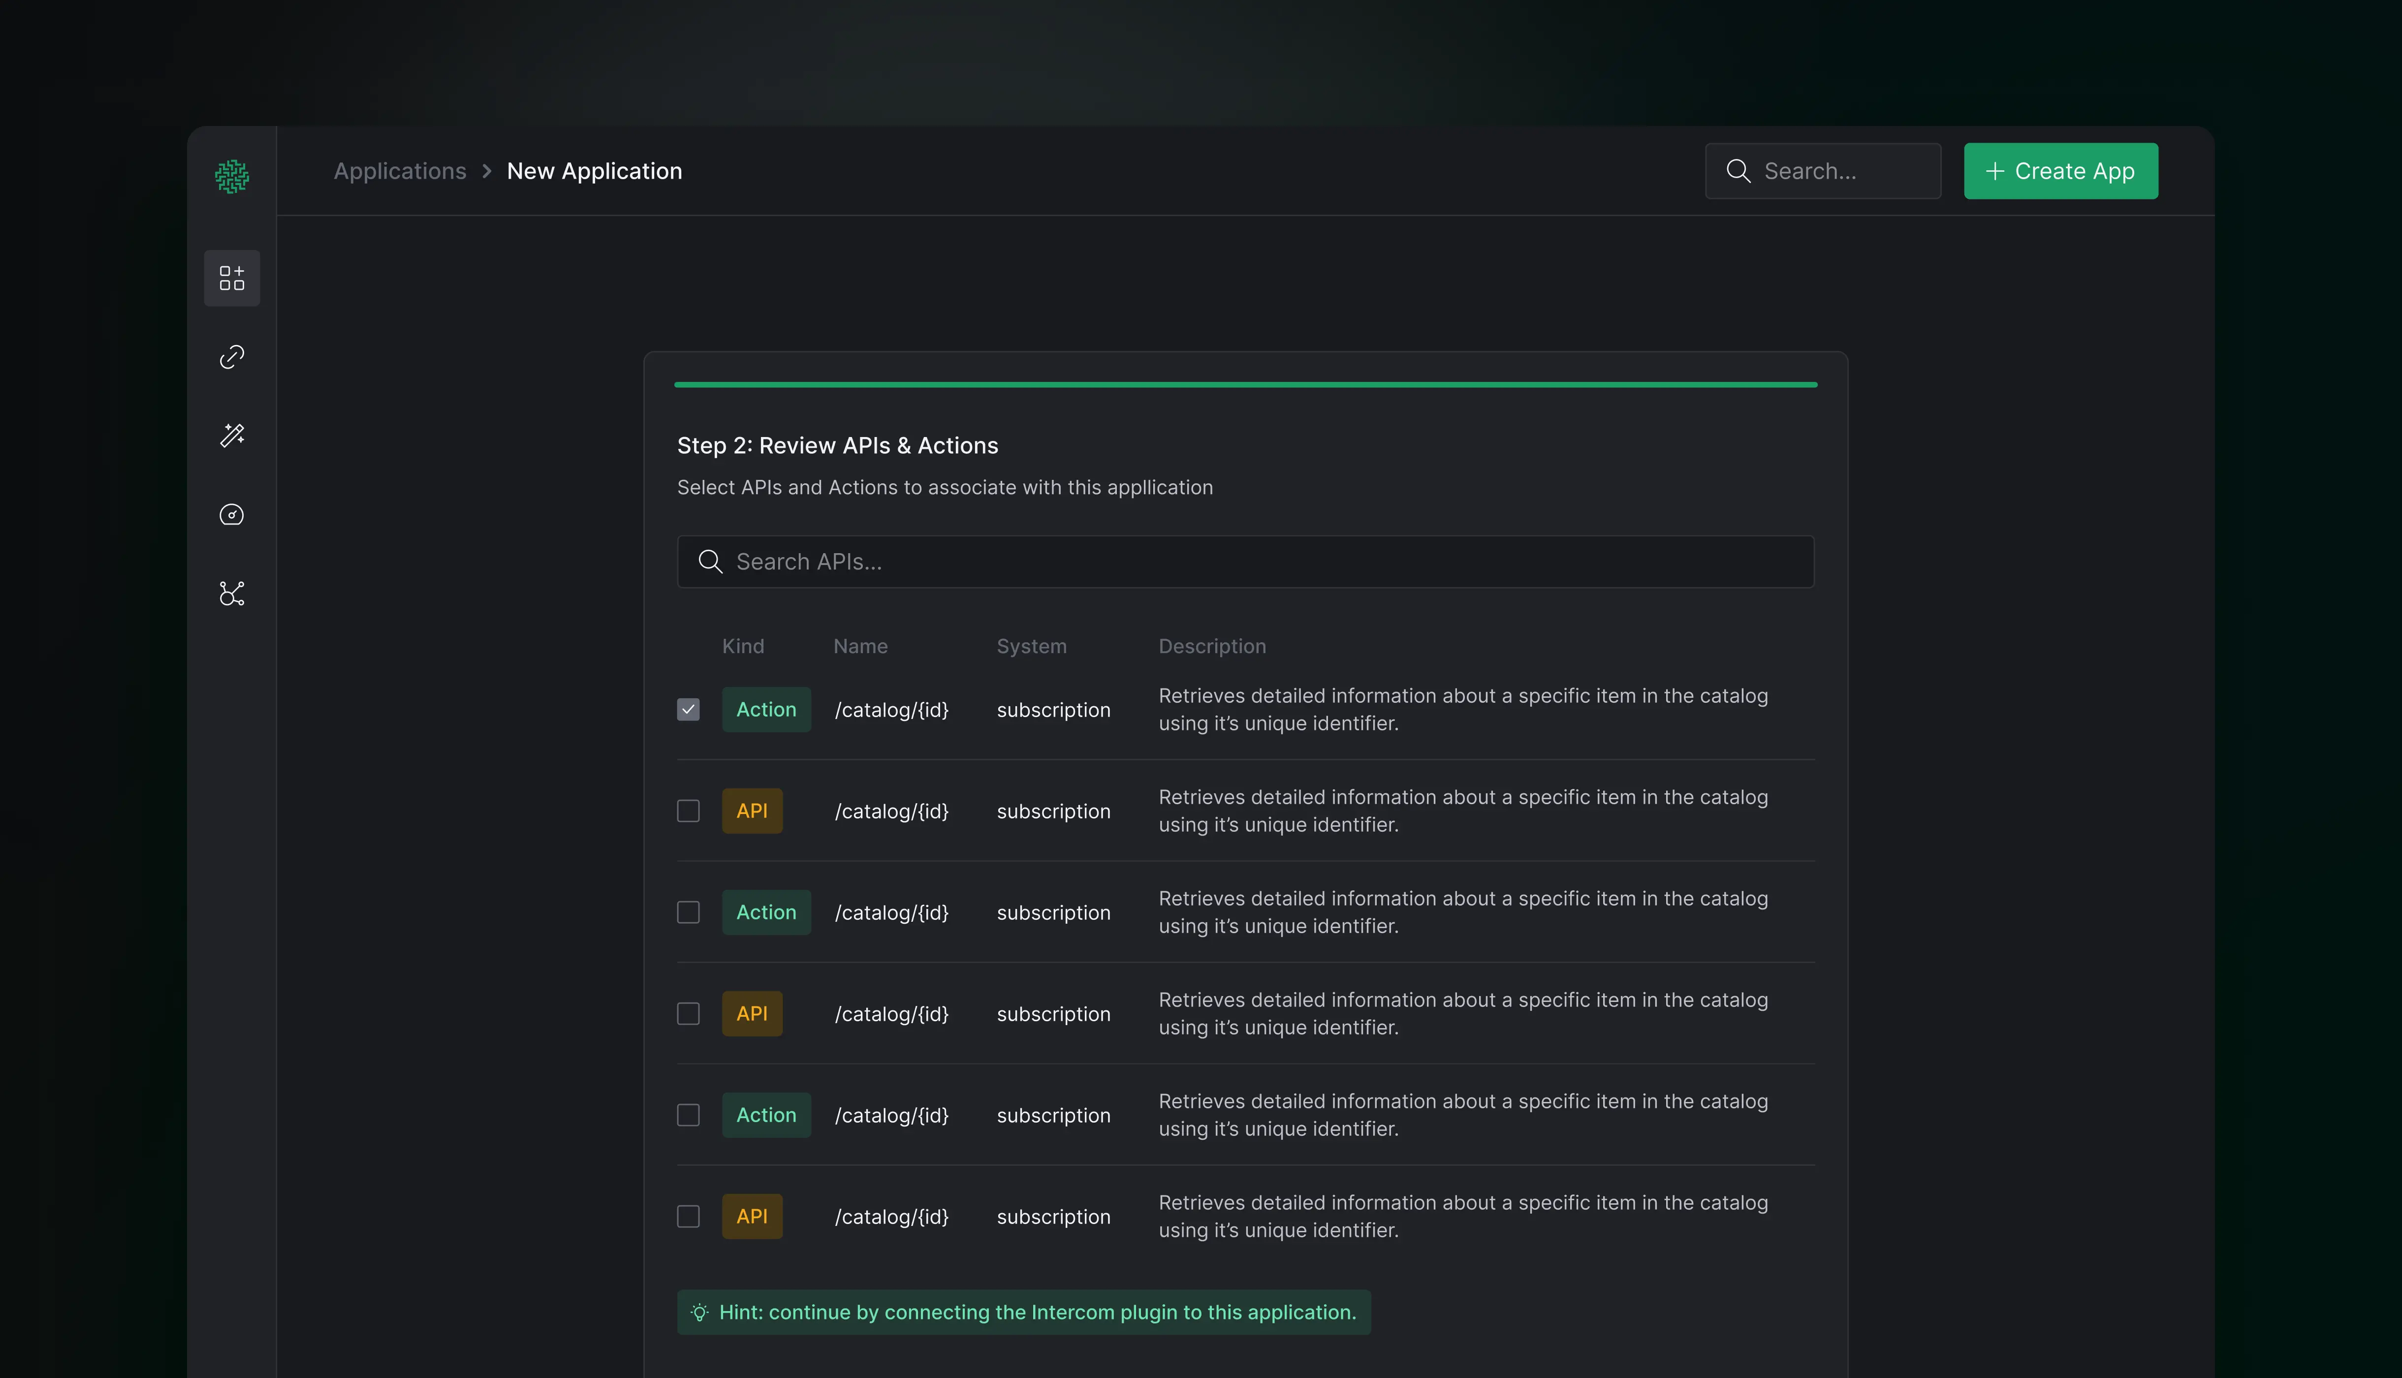Click the Action badge in the third row
The width and height of the screenshot is (2402, 1378).
click(766, 912)
